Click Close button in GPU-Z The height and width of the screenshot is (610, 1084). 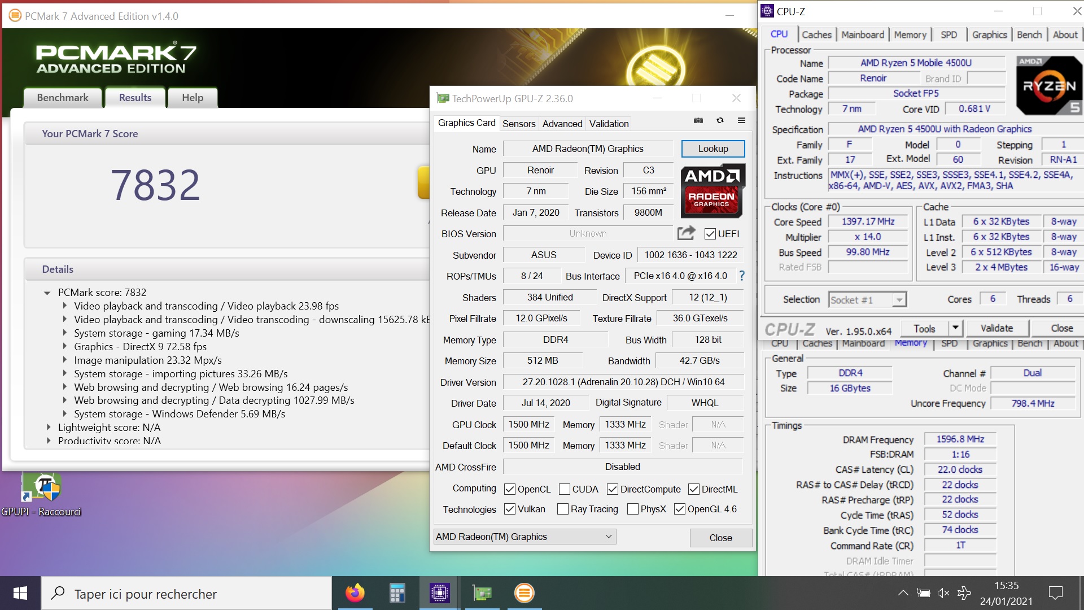click(720, 538)
